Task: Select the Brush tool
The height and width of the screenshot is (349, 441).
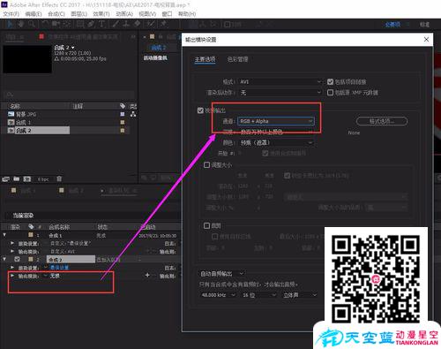Action: tap(116, 24)
